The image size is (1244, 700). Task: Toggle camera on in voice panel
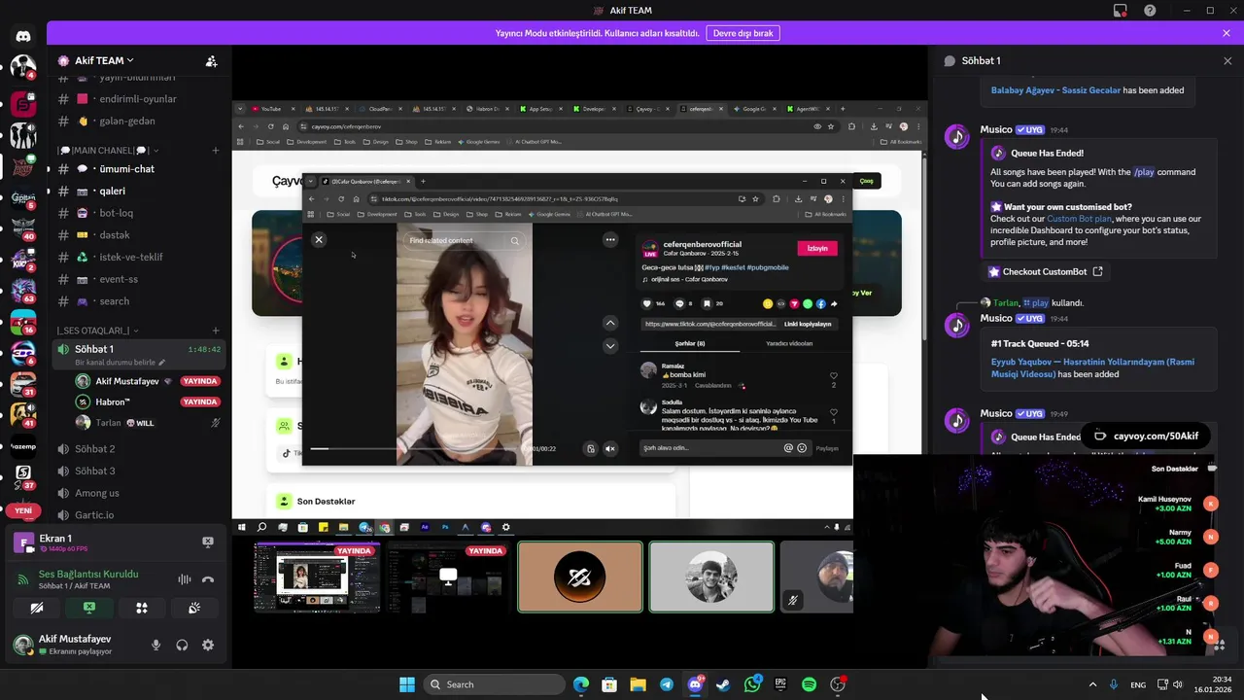coord(37,608)
